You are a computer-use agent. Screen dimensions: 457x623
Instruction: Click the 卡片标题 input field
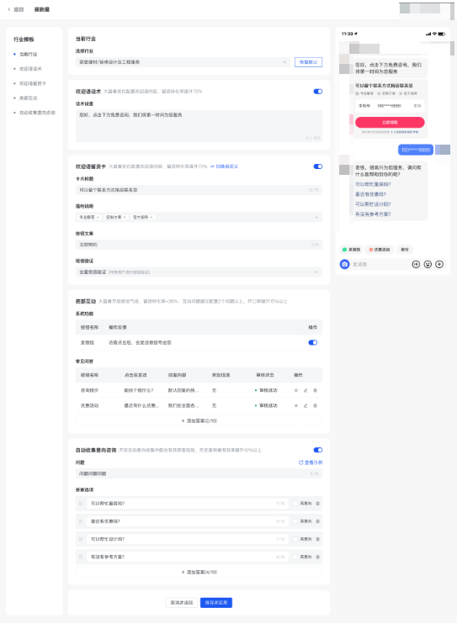199,190
